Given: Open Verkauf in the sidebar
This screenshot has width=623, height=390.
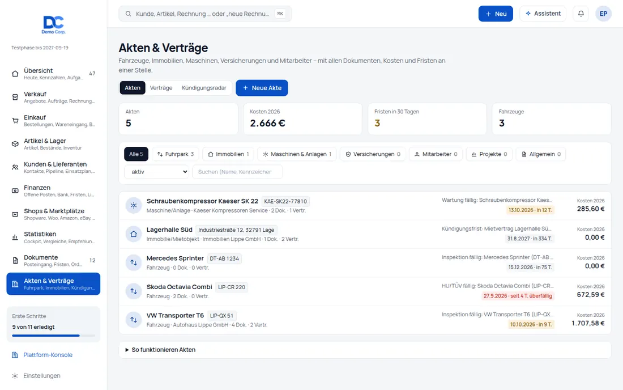Looking at the screenshot, I should coord(53,97).
